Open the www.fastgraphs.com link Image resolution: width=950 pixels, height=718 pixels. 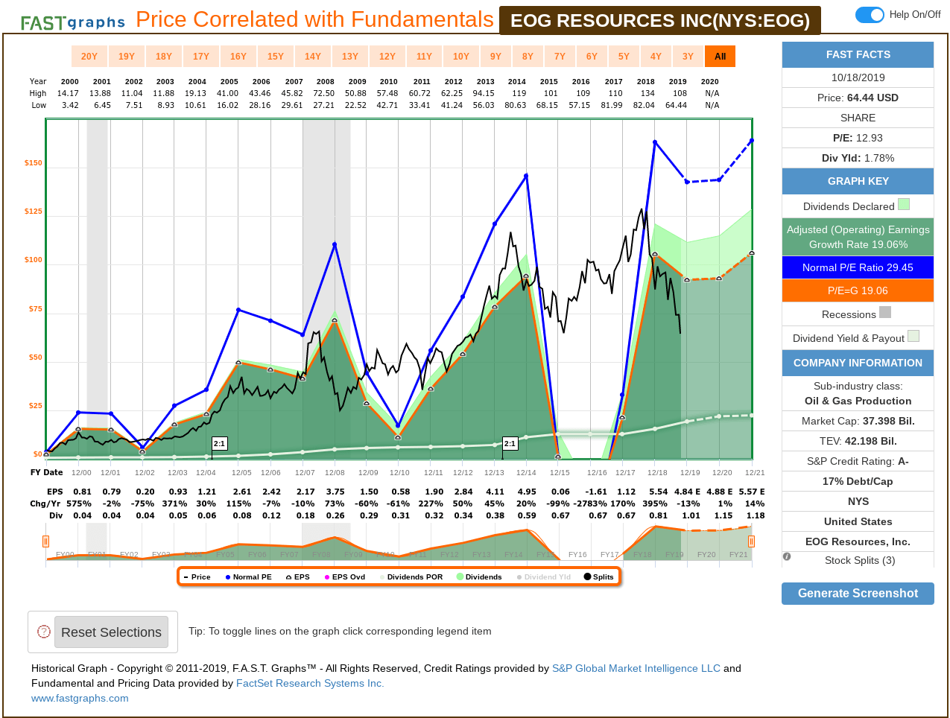[x=80, y=698]
